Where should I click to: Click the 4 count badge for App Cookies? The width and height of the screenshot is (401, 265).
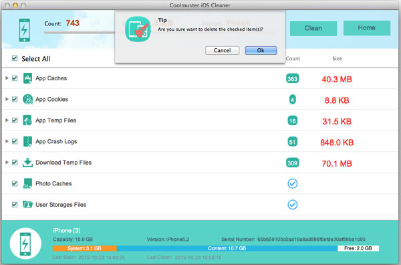(x=292, y=99)
